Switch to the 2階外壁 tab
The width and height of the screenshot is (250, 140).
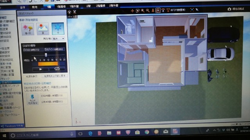click(114, 5)
